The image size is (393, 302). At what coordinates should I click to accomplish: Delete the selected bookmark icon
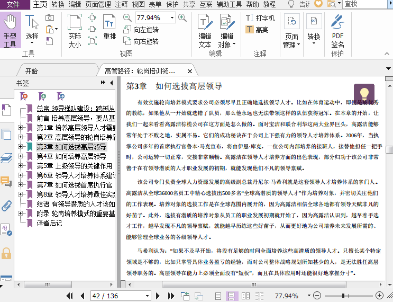(24, 96)
